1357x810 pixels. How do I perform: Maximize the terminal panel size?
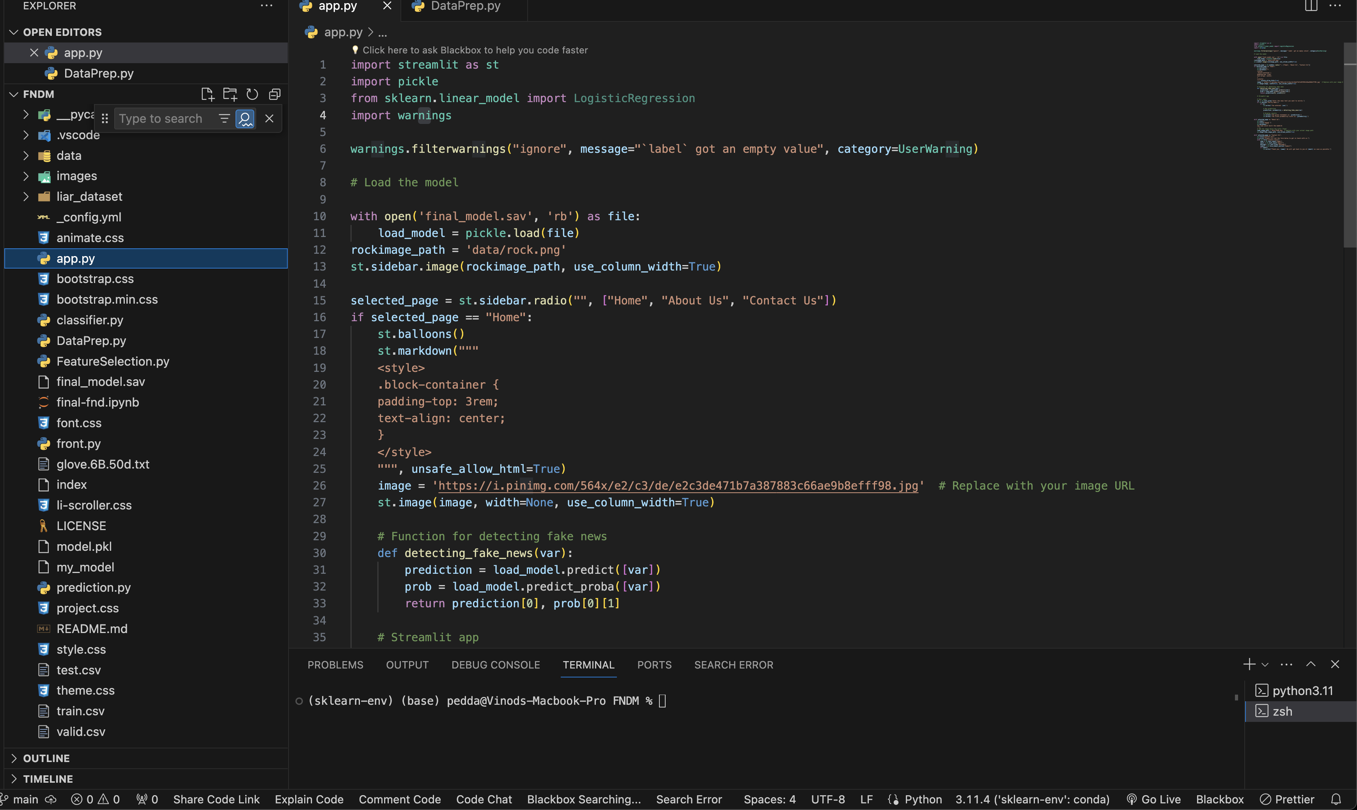[x=1311, y=664]
